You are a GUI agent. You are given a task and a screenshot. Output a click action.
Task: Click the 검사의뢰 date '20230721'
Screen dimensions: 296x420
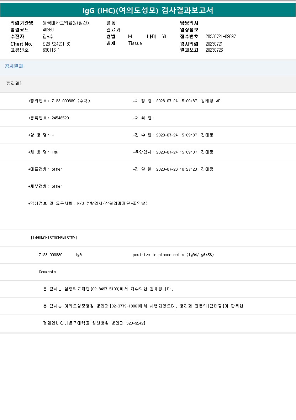click(x=214, y=44)
